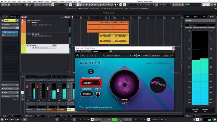Select the Group 1 track in list
The image size is (217, 122).
(x=45, y=49)
